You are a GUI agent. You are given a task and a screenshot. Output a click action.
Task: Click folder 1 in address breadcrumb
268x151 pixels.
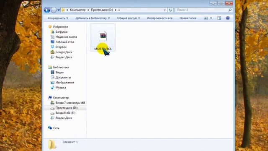(119, 10)
